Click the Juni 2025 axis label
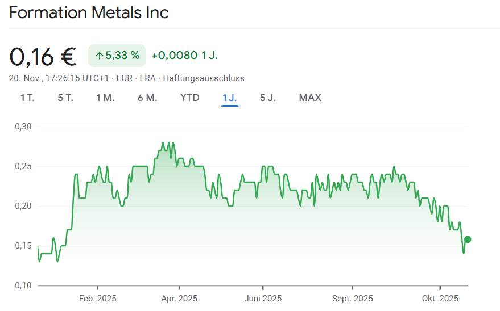The width and height of the screenshot is (500, 311). (x=263, y=299)
